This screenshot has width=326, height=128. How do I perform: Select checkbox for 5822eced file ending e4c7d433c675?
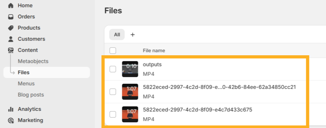tap(113, 114)
